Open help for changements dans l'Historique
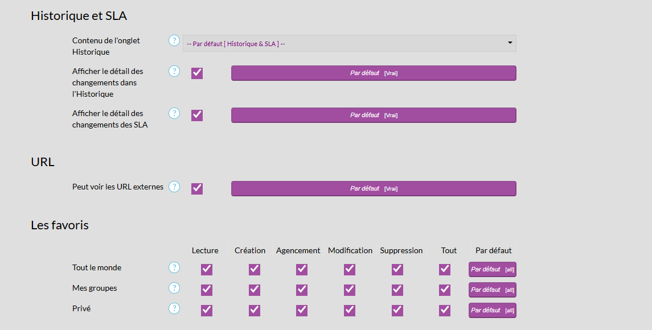Viewport: 652px width, 330px height. [174, 71]
